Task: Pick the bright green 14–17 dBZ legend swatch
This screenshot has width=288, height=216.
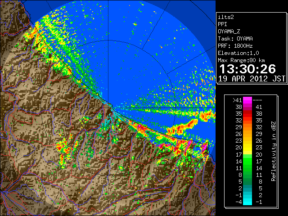Action: pyautogui.click(x=247, y=161)
